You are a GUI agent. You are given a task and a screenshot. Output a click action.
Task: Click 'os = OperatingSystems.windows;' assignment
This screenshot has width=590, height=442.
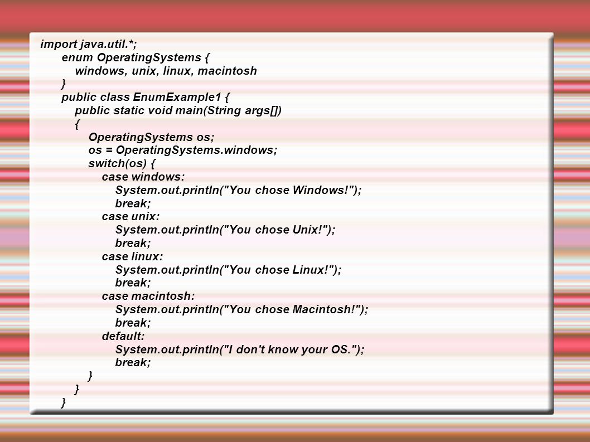[x=183, y=150]
